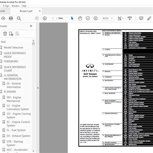Click the page number input field
The image size is (153, 153).
[53, 18]
